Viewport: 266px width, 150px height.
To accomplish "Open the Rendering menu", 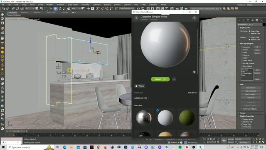I will point(85,5).
